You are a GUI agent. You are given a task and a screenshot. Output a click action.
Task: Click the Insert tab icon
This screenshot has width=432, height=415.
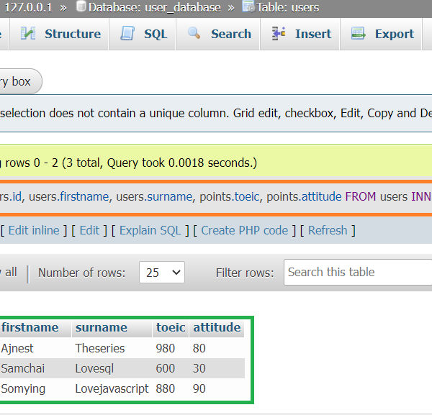click(279, 34)
